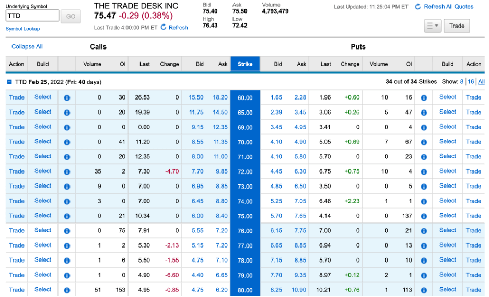Viewport: 489px width, 297px height.
Task: Trade the 80.00 strike call
Action: coord(17,290)
